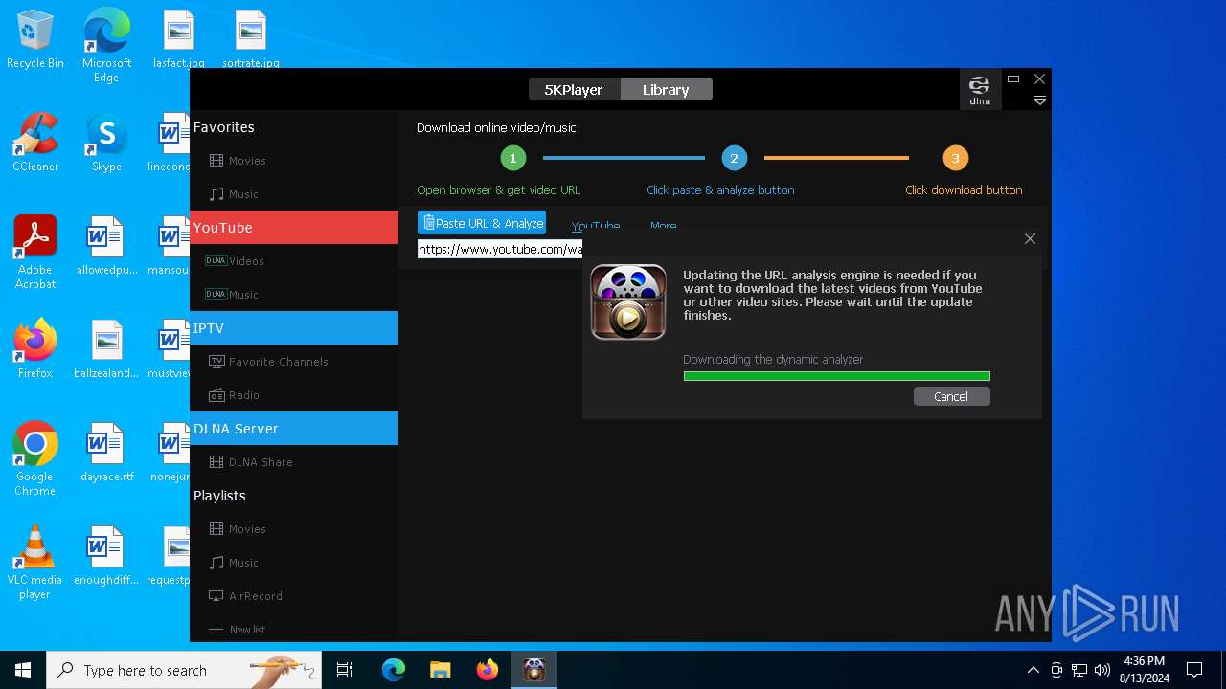
Task: Open the YouTube link
Action: [x=595, y=226]
